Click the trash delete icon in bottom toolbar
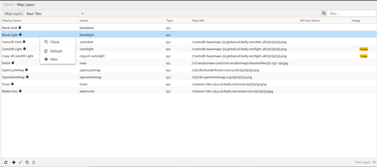377x167 pixels. [x=34, y=163]
